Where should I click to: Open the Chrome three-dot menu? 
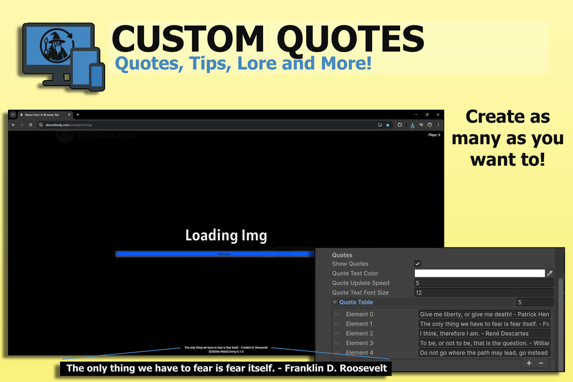(438, 125)
